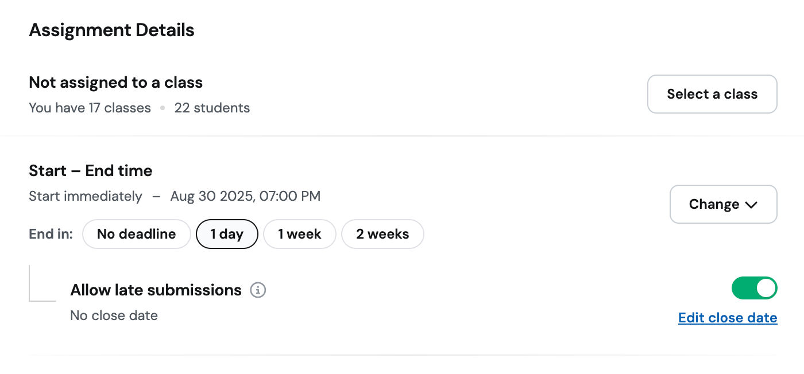Click the info icon beside Allow late submissions
The width and height of the screenshot is (804, 374).
pos(258,291)
